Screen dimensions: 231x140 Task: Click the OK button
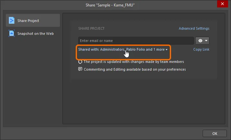click(215, 134)
